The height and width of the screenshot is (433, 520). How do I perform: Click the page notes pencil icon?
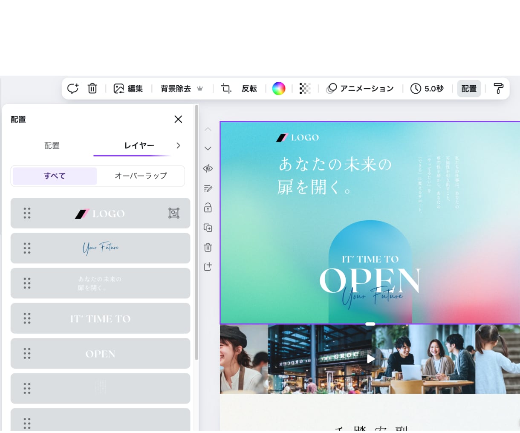click(208, 188)
